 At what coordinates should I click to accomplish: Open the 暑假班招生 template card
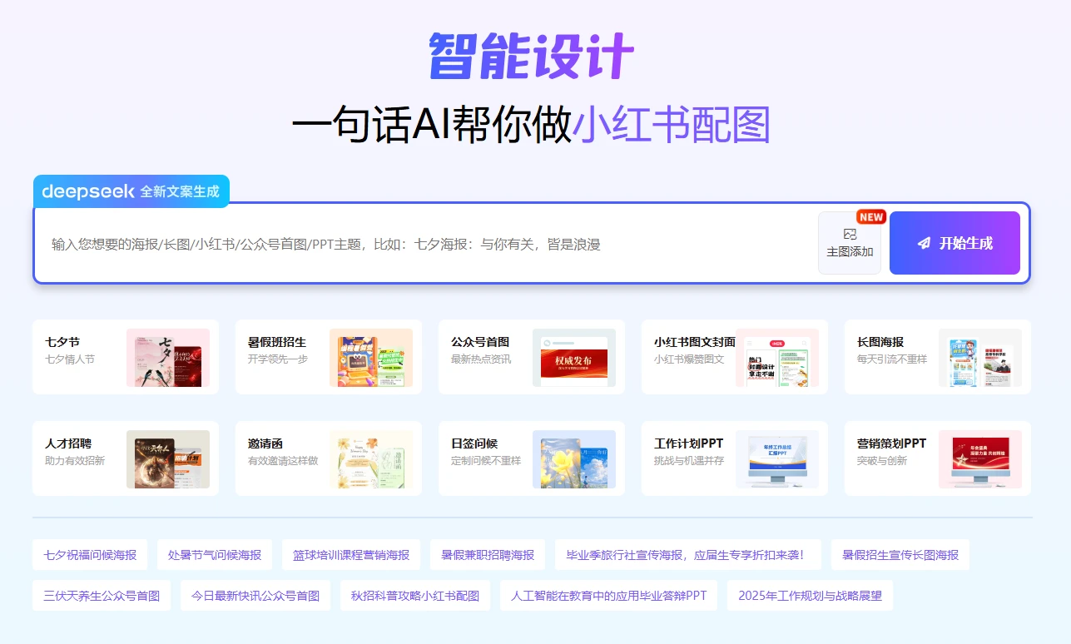[x=327, y=357]
